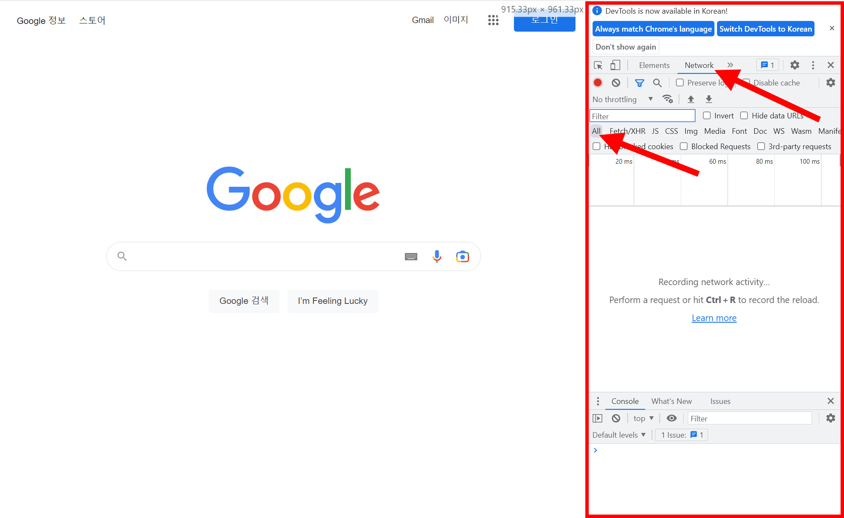Enable the Invert checkbox
844x518 pixels.
coord(707,116)
